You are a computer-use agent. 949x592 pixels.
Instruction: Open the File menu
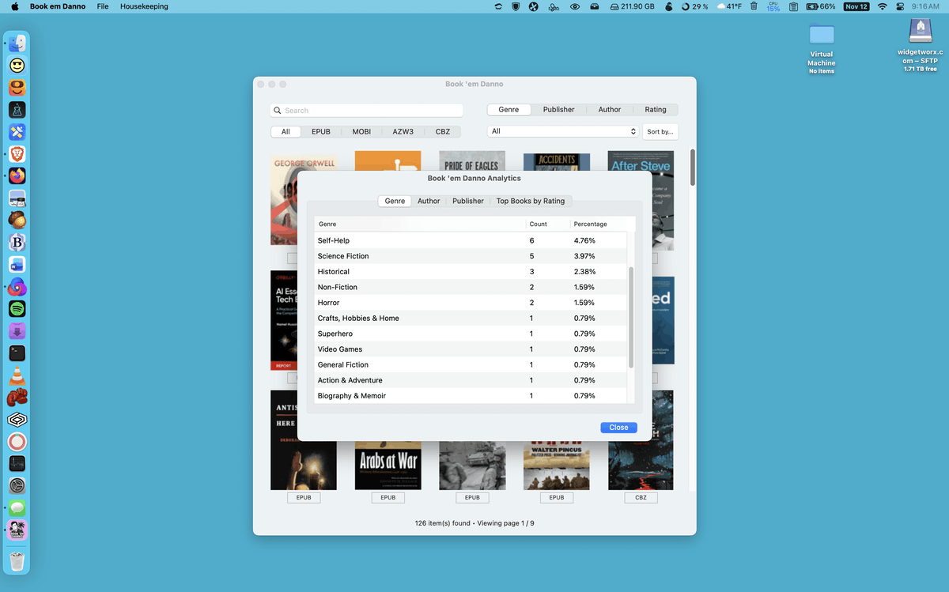point(103,6)
